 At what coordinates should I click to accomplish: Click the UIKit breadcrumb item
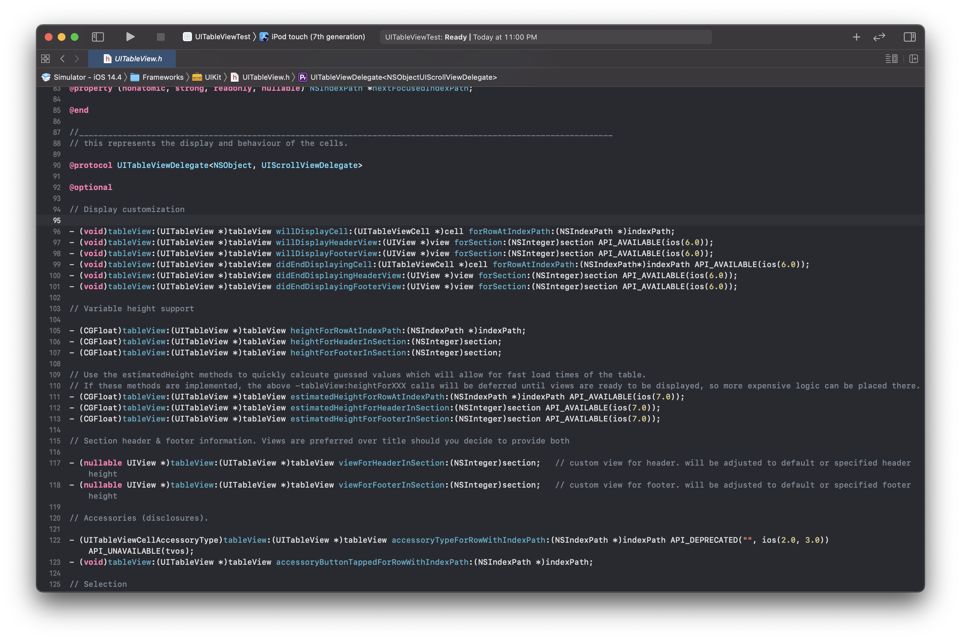click(212, 77)
